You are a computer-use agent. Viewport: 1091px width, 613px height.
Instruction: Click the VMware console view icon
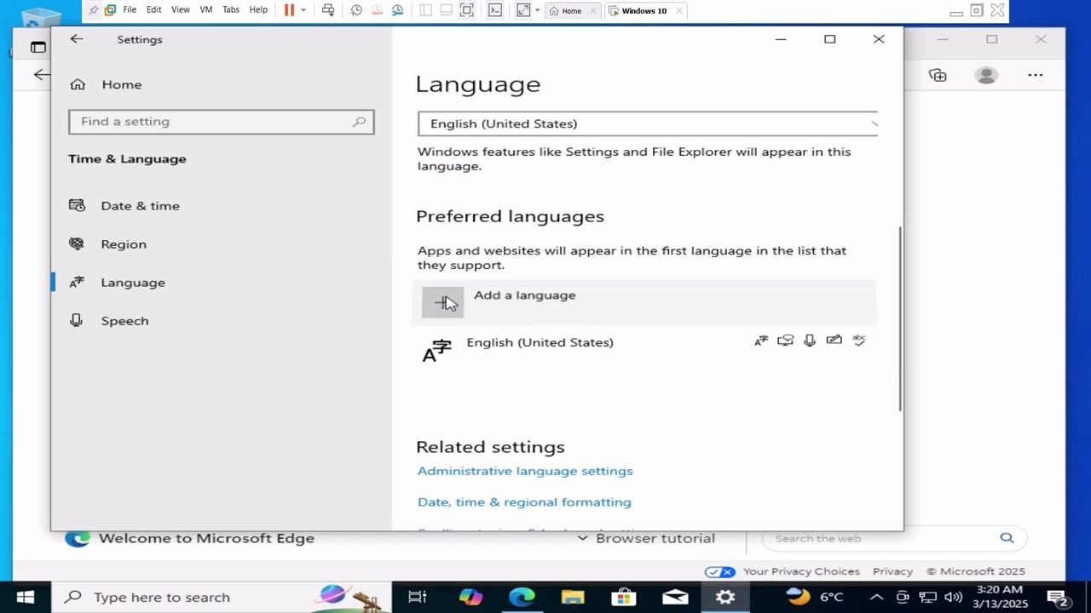click(x=495, y=10)
